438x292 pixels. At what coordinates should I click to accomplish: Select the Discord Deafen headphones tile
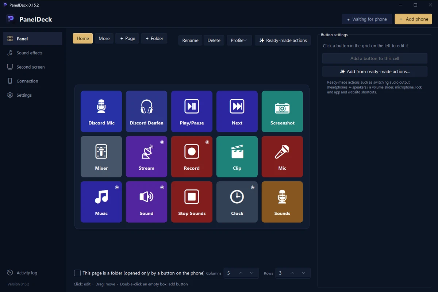[x=146, y=111]
